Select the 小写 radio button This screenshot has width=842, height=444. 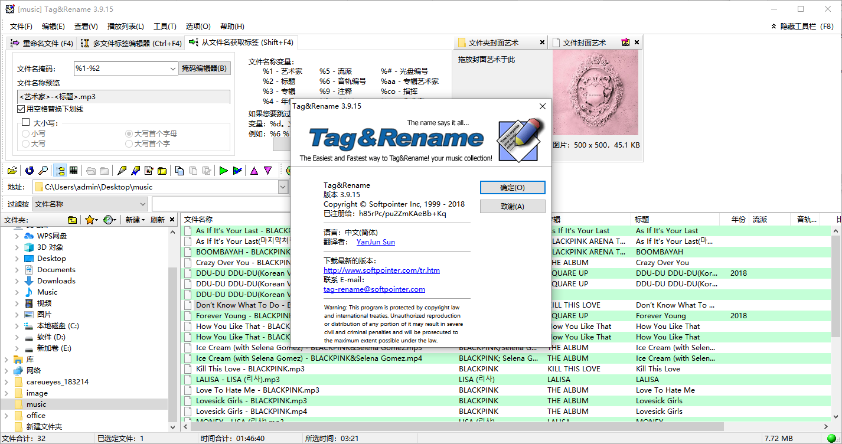click(25, 134)
